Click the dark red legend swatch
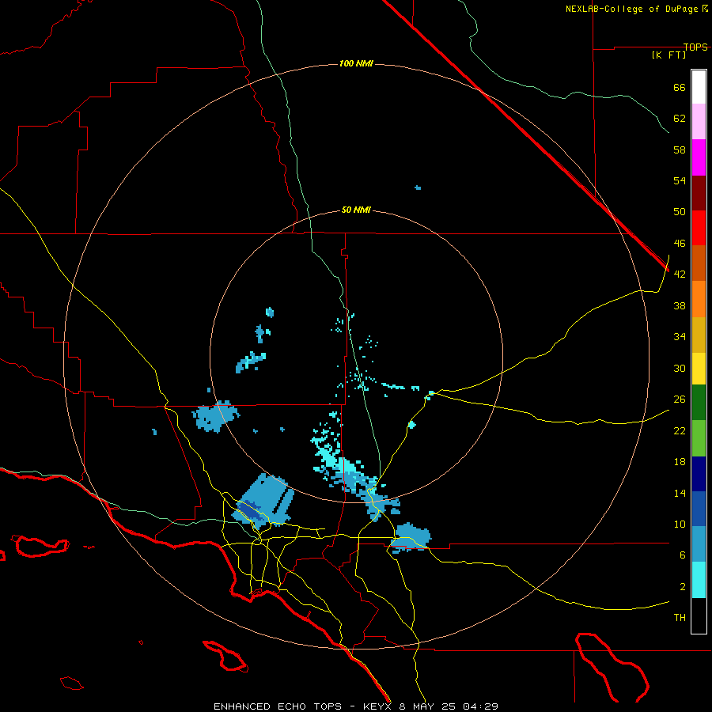The image size is (712, 712). 699,192
